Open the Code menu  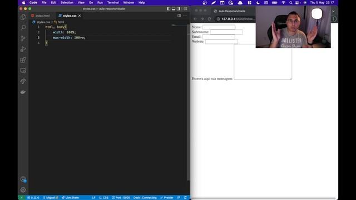click(33, 2)
